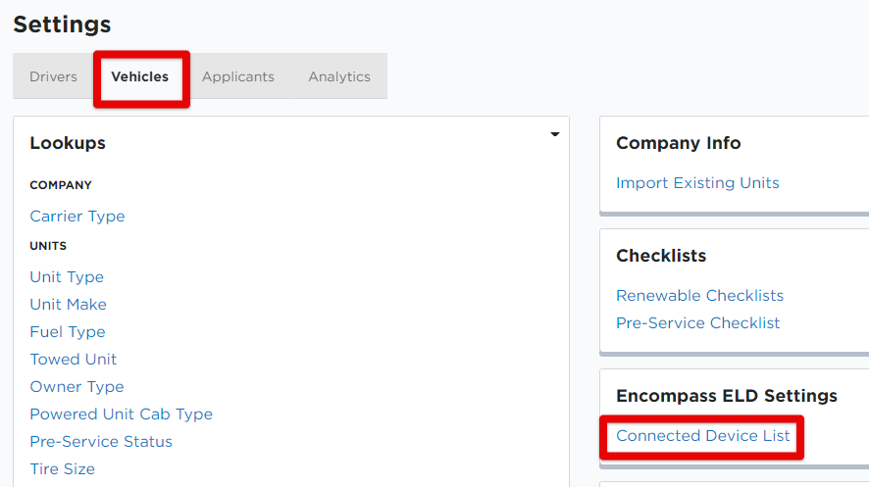
Task: Click the Lookups panel heading
Action: [x=68, y=143]
